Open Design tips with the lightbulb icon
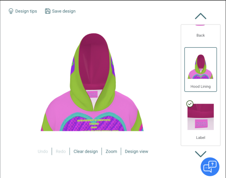226x178 pixels. [x=11, y=11]
